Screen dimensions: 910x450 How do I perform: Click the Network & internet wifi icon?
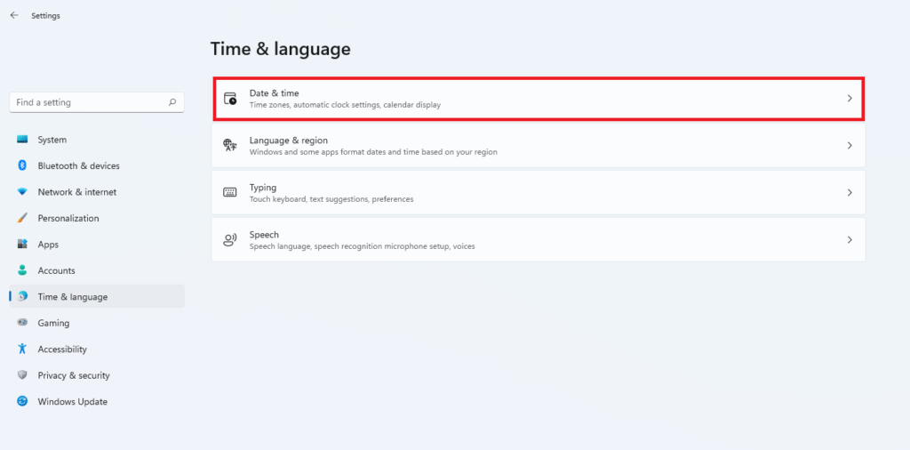click(x=22, y=192)
